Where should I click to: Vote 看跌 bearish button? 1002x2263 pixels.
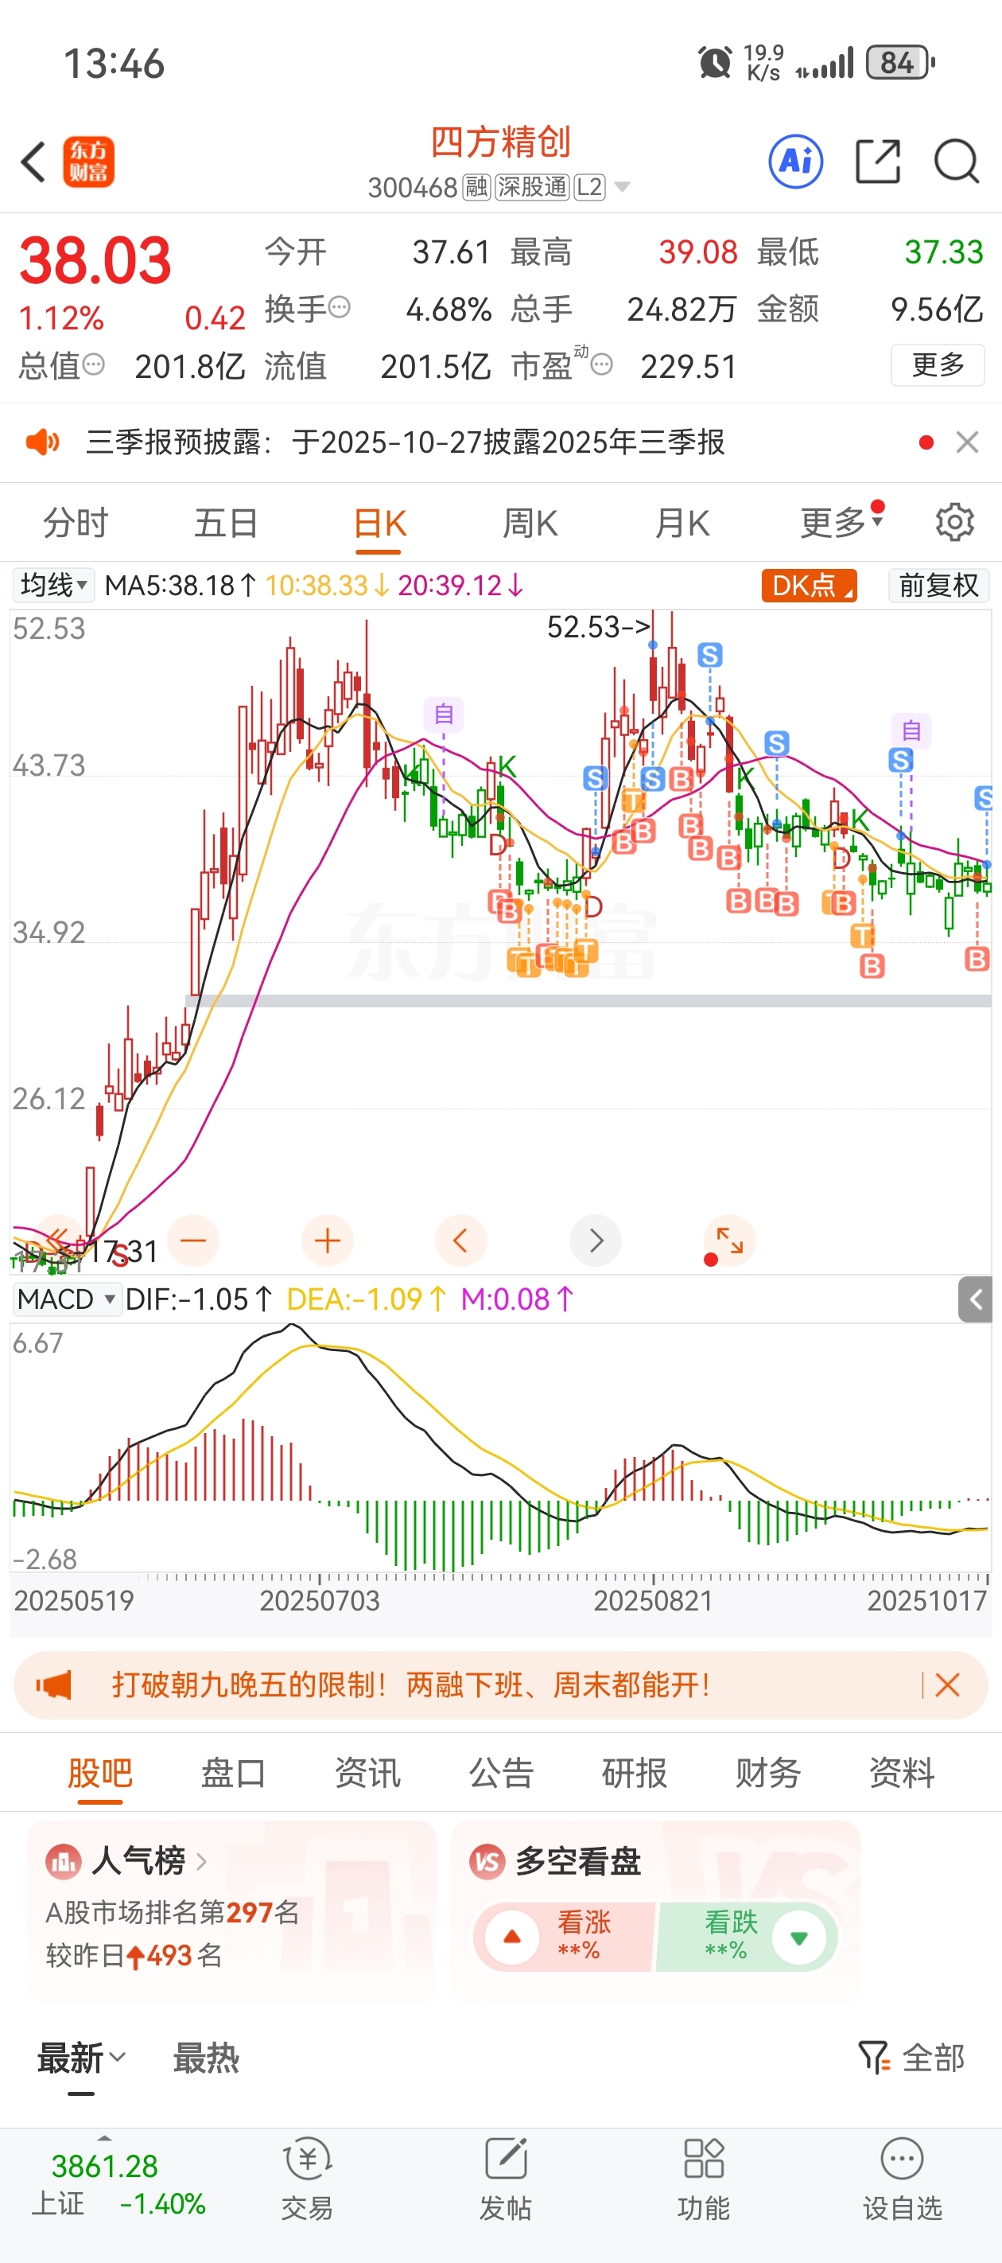(746, 1937)
